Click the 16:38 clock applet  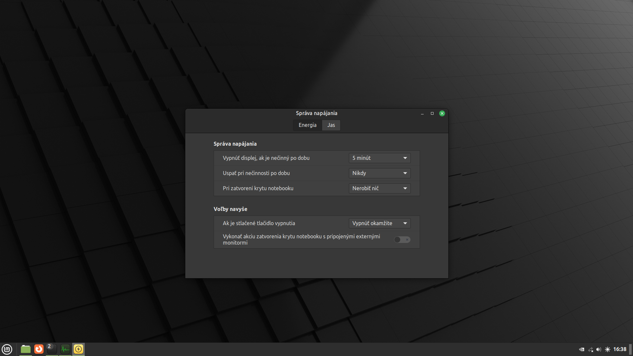point(619,349)
